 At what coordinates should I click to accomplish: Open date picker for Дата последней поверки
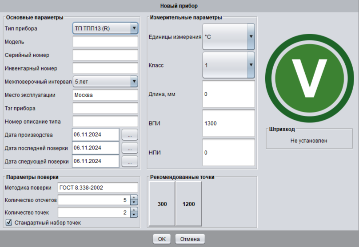pos(129,148)
